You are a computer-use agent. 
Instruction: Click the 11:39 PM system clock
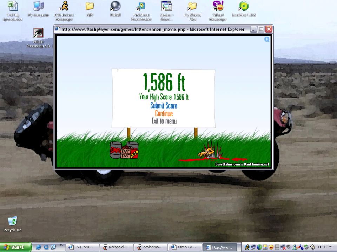[x=325, y=247]
